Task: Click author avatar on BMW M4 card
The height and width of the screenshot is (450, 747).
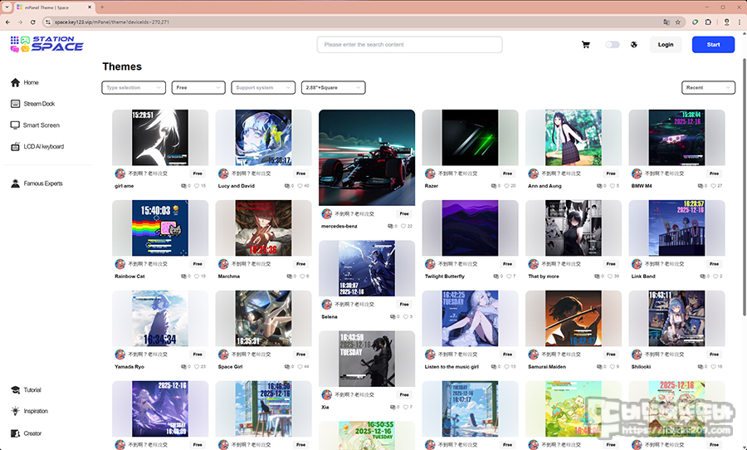Action: [x=637, y=174]
